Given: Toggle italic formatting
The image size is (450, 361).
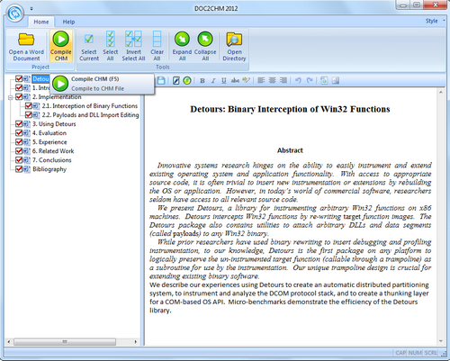Looking at the screenshot, I should pyautogui.click(x=213, y=80).
